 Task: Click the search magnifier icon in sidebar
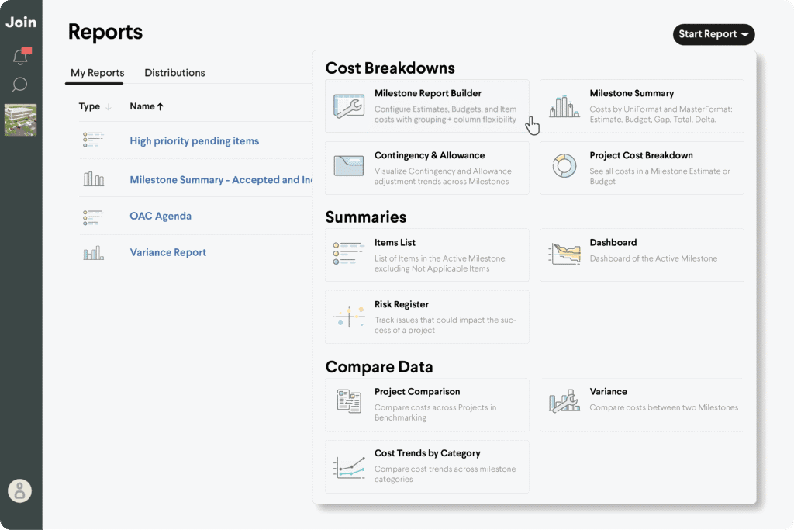coord(19,85)
